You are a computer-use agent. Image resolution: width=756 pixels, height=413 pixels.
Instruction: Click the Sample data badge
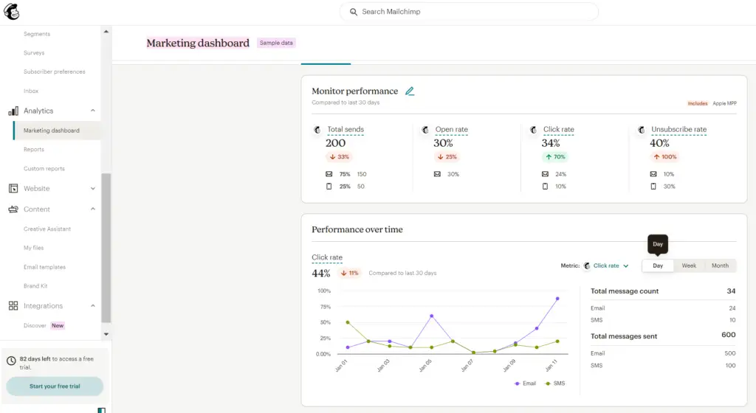click(276, 43)
